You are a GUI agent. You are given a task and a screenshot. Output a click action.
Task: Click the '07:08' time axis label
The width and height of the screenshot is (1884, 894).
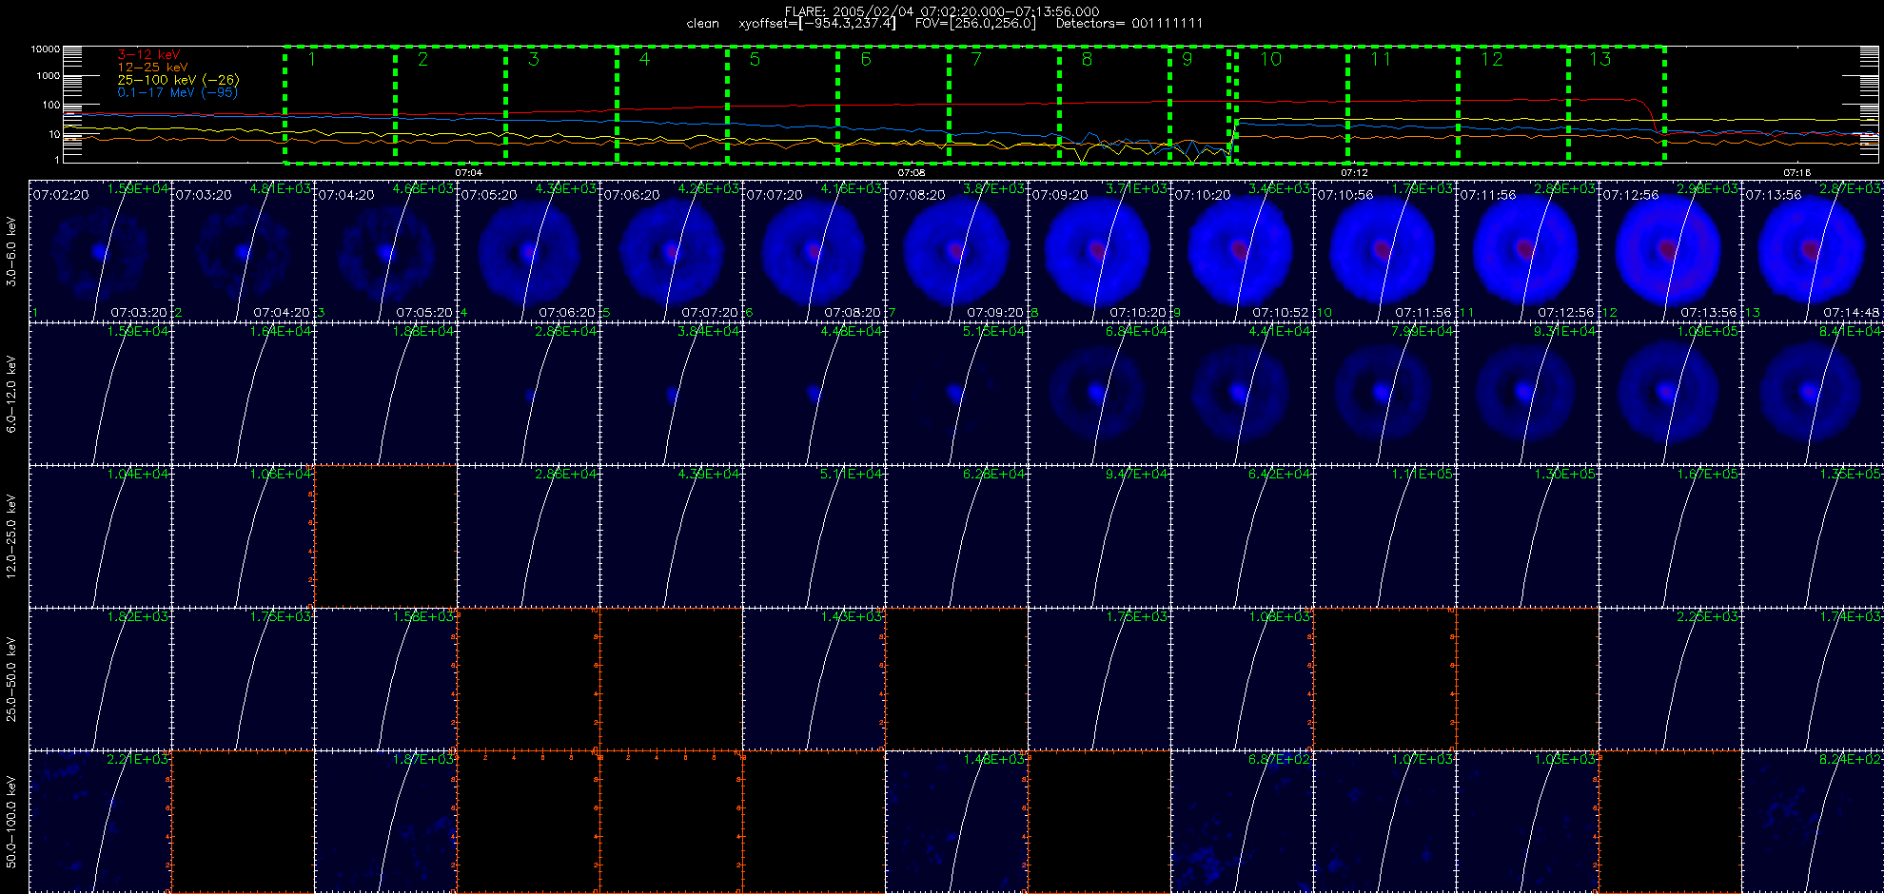click(912, 172)
